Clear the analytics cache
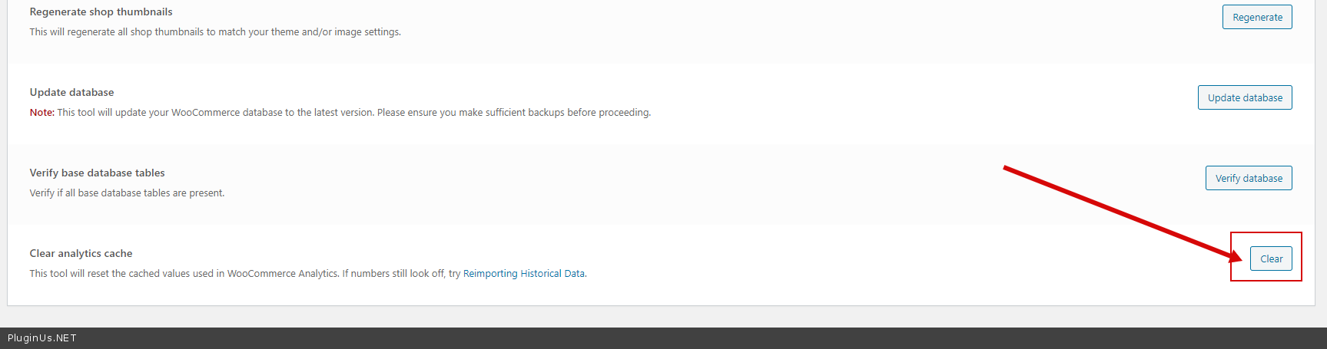Screen dimensions: 1327x349 coord(1271,258)
